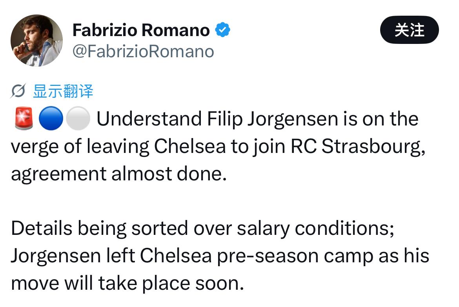Click the phrase "salary conditions"
The image size is (459, 307).
coord(315,229)
